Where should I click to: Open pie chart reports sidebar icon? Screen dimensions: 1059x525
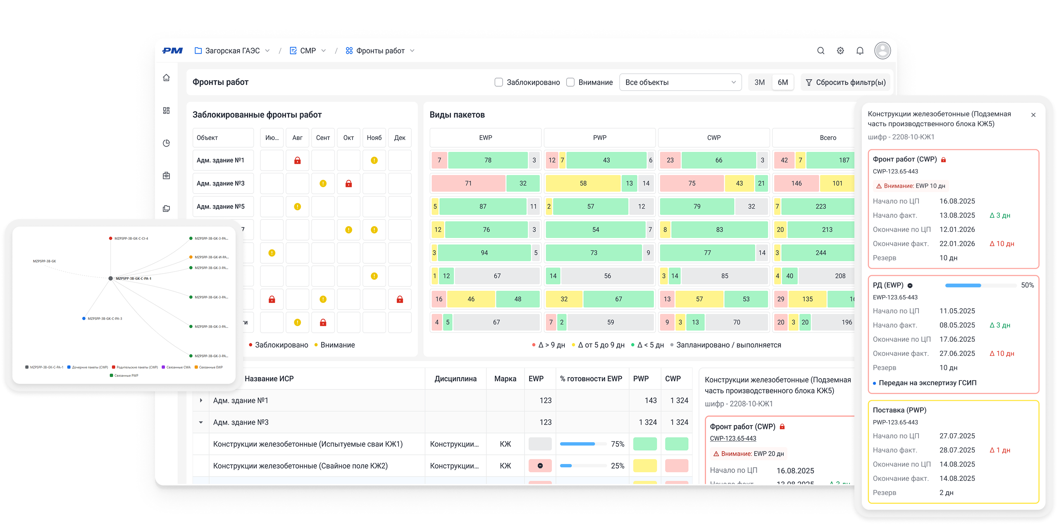pos(166,143)
